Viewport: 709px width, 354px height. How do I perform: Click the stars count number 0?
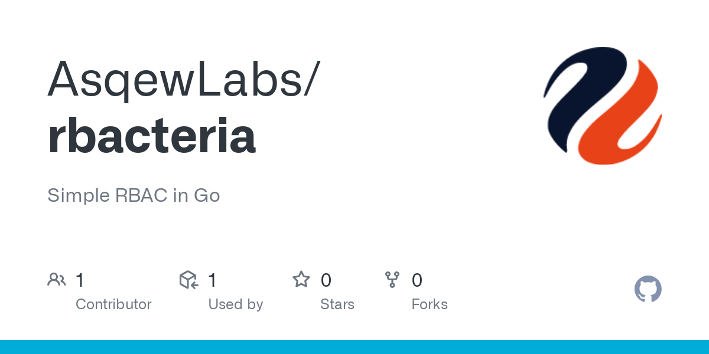coord(326,280)
